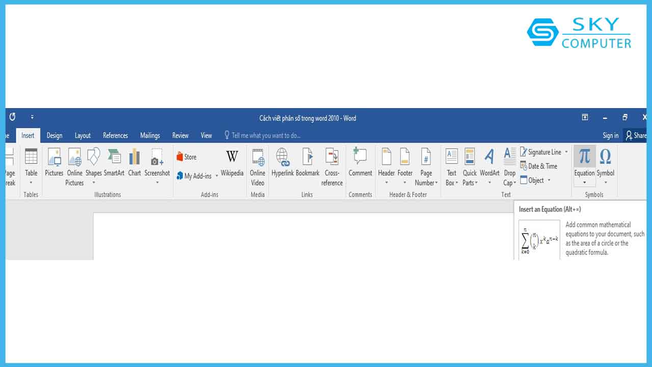652x367 pixels.
Task: Expand the My Add-ins dropdown arrow
Action: [216, 176]
